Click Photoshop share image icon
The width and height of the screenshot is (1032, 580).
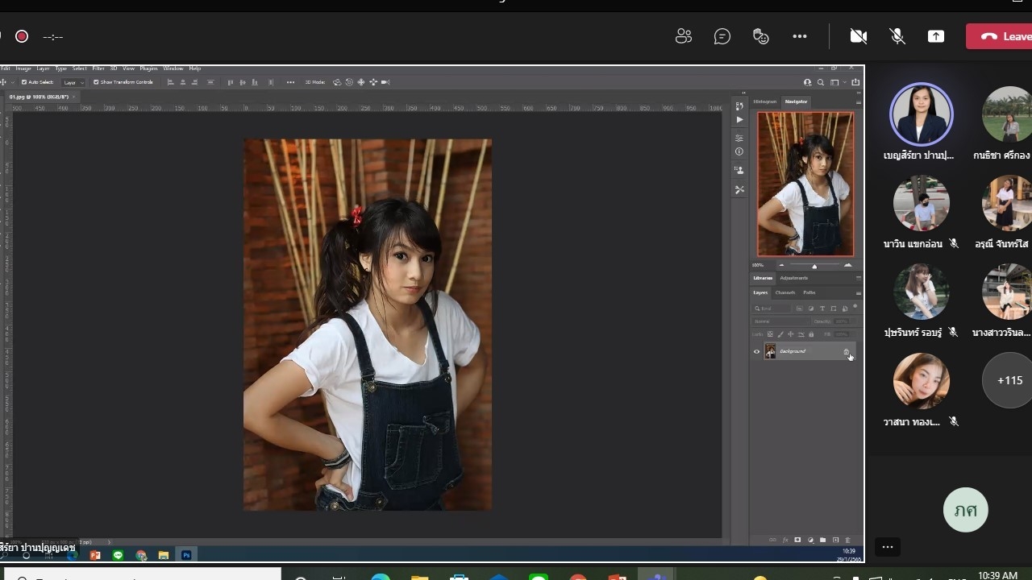[x=855, y=82]
